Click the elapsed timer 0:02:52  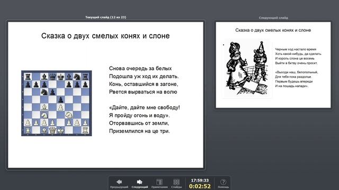[x=200, y=186]
